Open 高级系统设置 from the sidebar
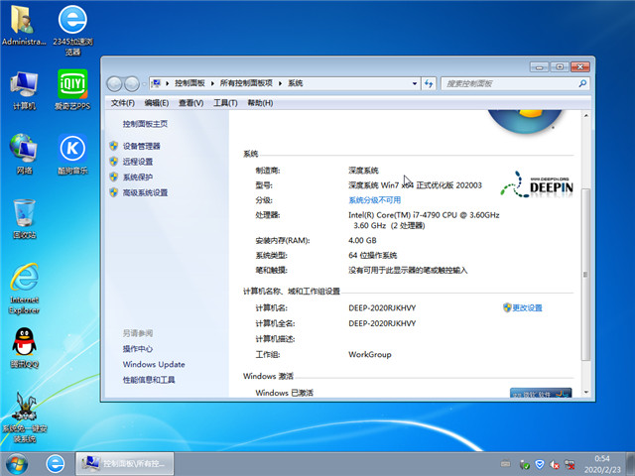The height and width of the screenshot is (476, 635). (x=145, y=192)
